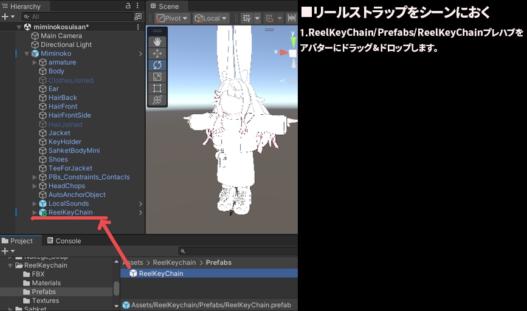This screenshot has height=311, width=527.
Task: Select Body object in Hierarchy
Action: click(56, 71)
